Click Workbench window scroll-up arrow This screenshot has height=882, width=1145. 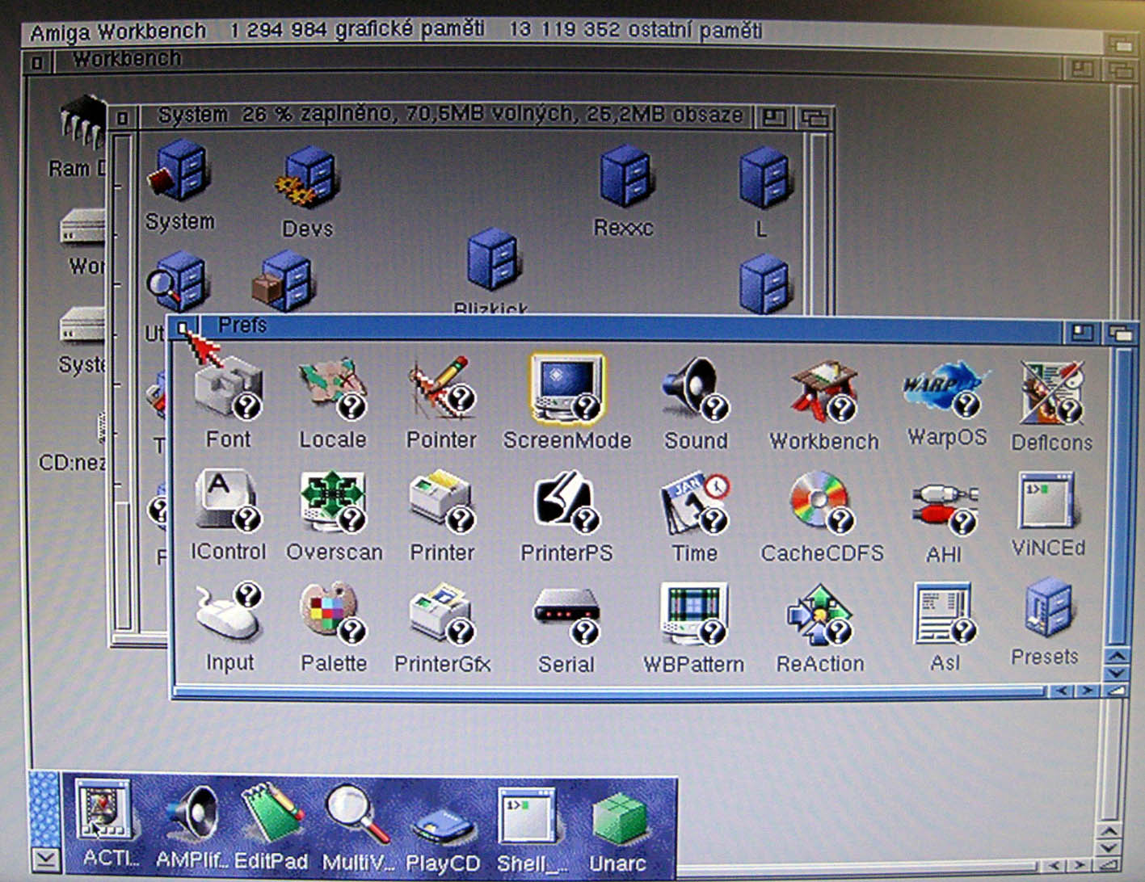(x=1109, y=832)
